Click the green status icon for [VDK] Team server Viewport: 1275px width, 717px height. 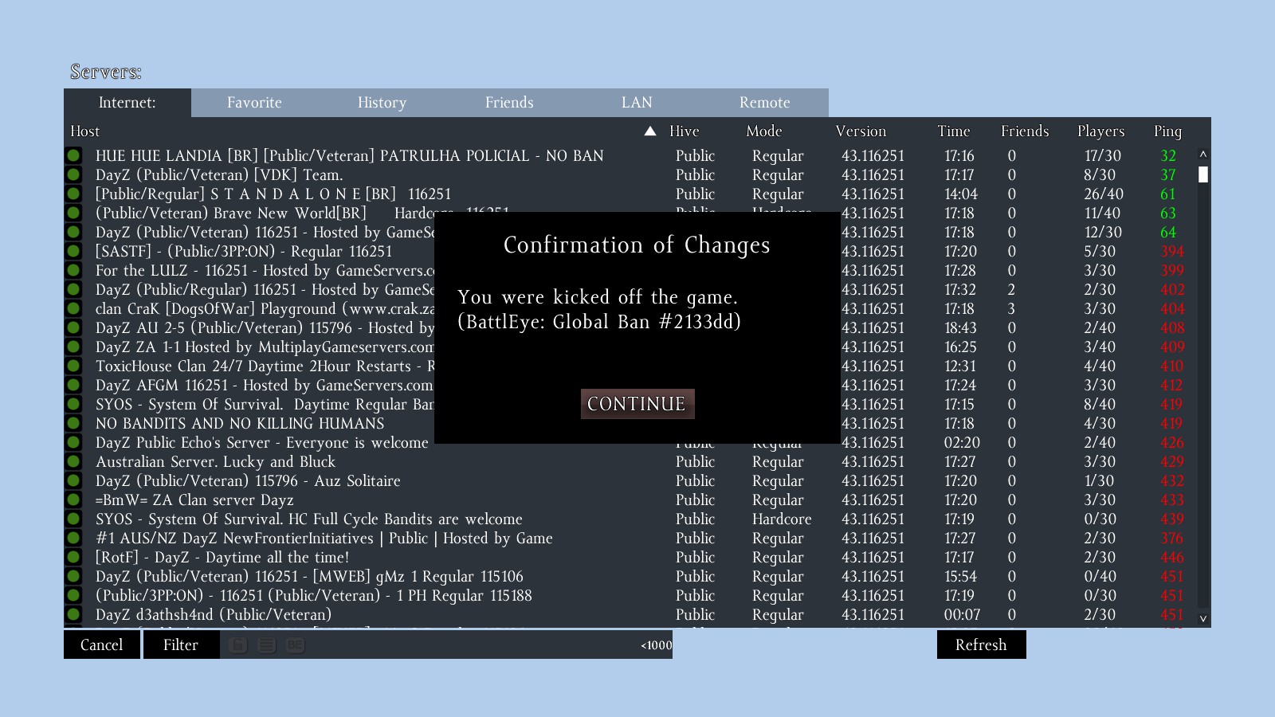[73, 174]
